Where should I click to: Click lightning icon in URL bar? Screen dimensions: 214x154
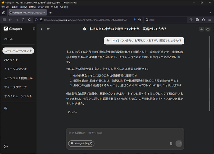(x=135, y=20)
